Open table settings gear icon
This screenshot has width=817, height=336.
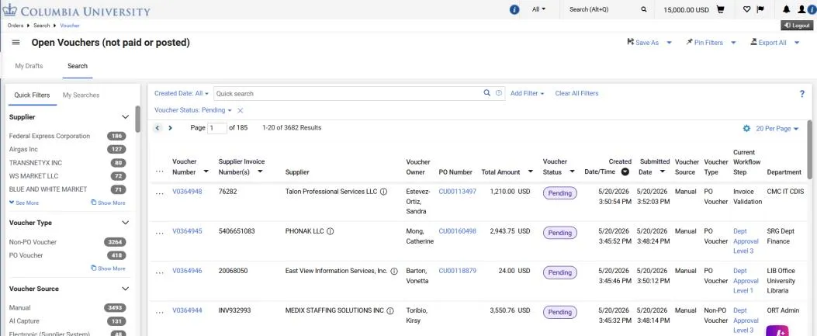[746, 128]
